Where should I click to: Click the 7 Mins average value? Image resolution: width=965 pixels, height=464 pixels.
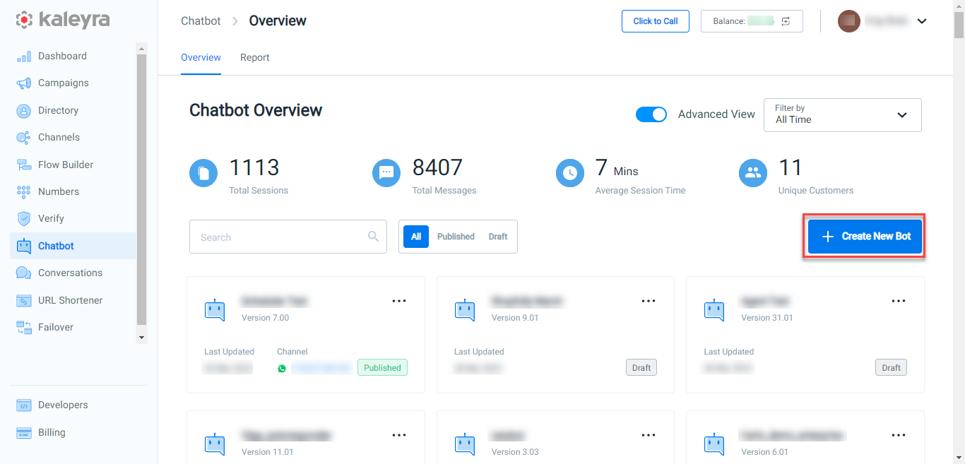[x=617, y=168]
